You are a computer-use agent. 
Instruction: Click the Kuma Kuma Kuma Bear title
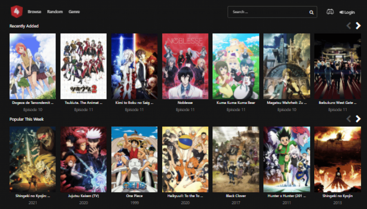pos(236,103)
